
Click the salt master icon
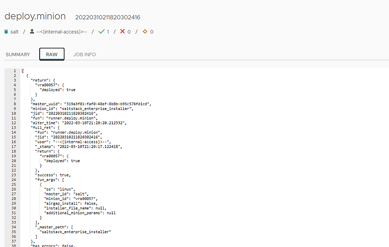tap(6, 31)
